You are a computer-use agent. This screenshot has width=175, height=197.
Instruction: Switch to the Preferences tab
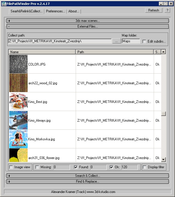click(56, 11)
